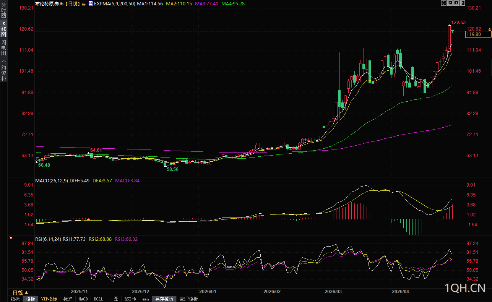The image size is (492, 302).
Task: Click the shift-right arrow chart icon
Action: 462,3
